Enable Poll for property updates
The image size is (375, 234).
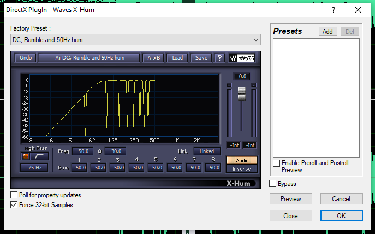pos(14,195)
